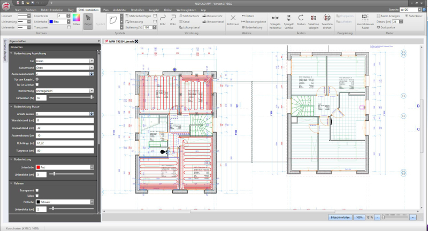Viewport: 428px width, 231px height.
Task: Choose the Lüftungskanal tool
Action: 189,28
